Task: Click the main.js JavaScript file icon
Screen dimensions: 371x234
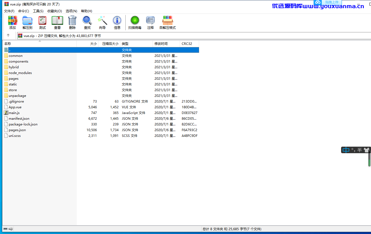Action: (x=6, y=113)
